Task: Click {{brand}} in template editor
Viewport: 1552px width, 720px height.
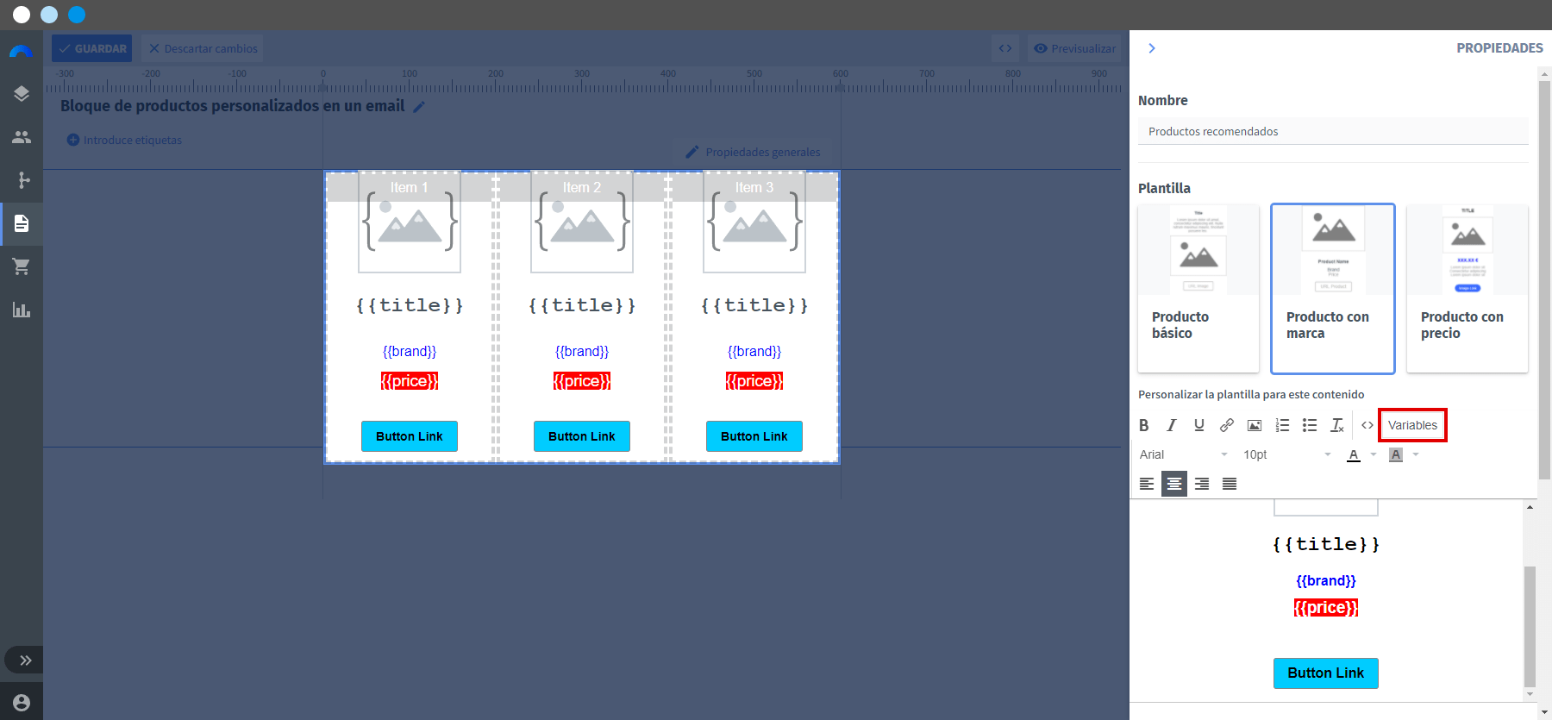Action: tap(1326, 581)
